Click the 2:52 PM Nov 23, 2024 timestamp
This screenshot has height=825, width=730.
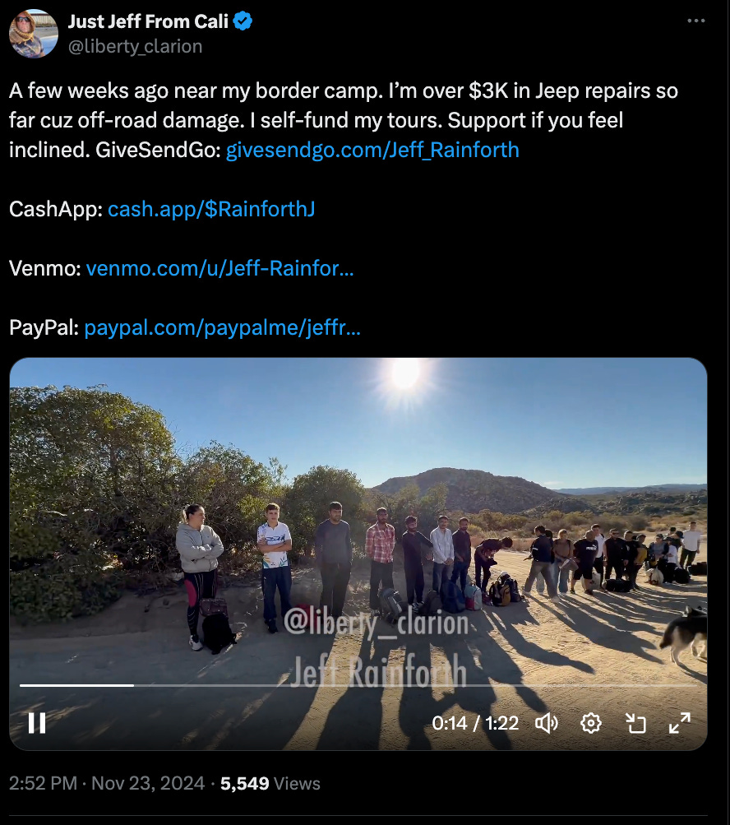107,783
